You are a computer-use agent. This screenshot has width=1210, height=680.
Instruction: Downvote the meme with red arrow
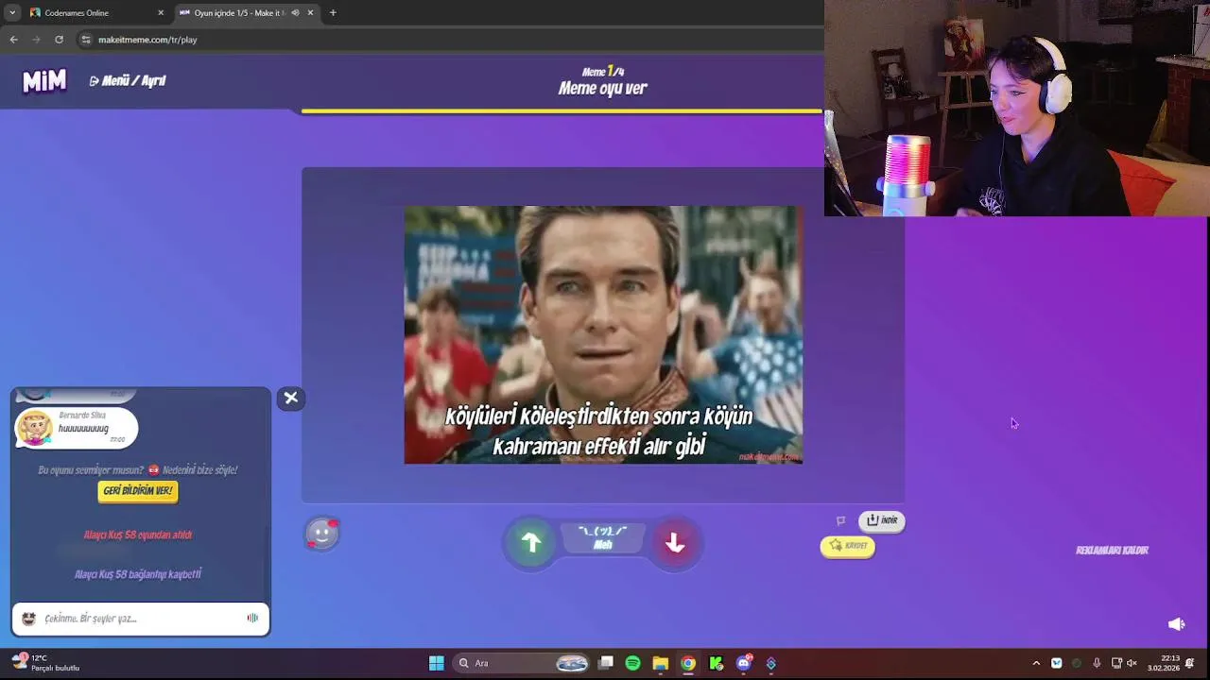674,542
